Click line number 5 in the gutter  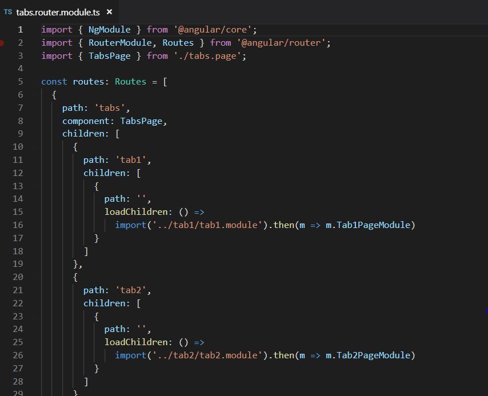pyautogui.click(x=21, y=82)
